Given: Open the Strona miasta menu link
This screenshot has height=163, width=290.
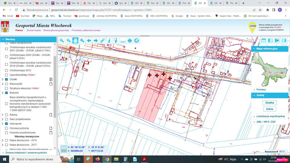Looking at the screenshot, I should coord(34,30).
